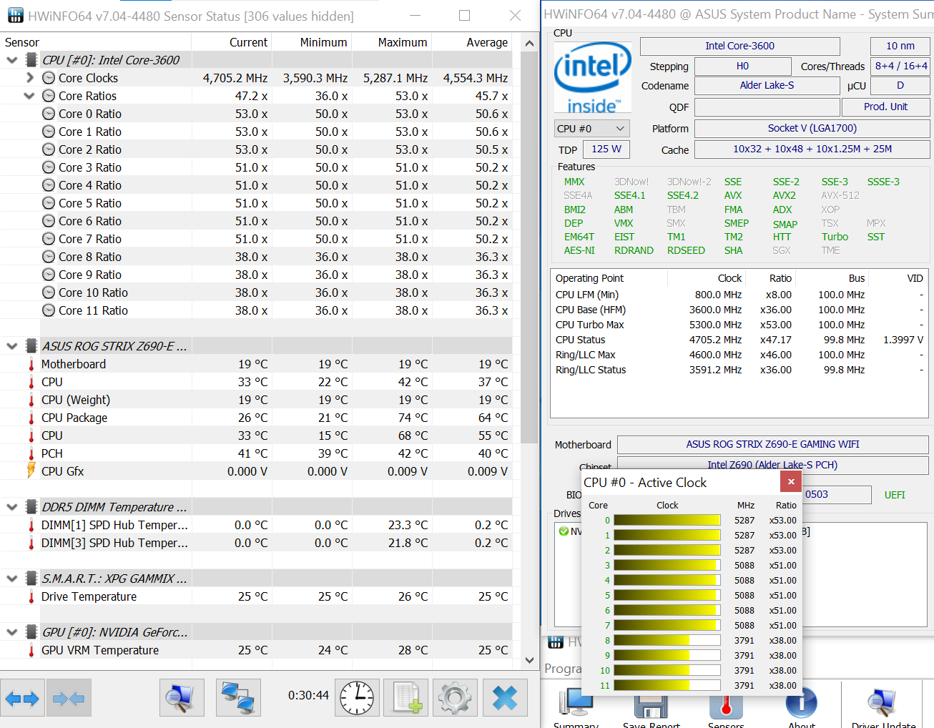Open the Sensors thermometer icon

(726, 705)
